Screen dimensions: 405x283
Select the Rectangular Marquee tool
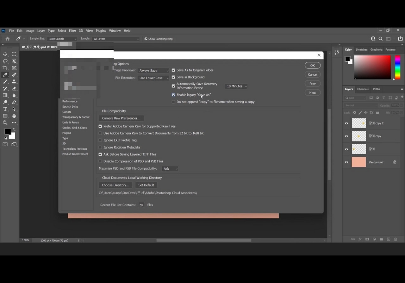pos(14,54)
